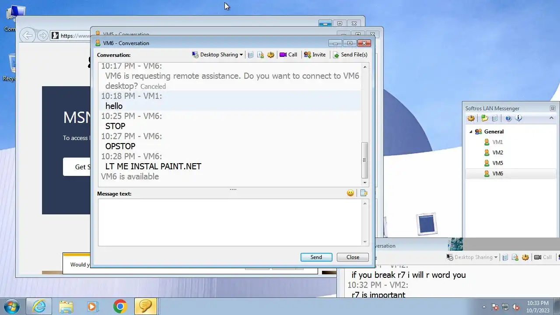Select user VM5 in the user list
This screenshot has width=560, height=315.
coord(497,163)
